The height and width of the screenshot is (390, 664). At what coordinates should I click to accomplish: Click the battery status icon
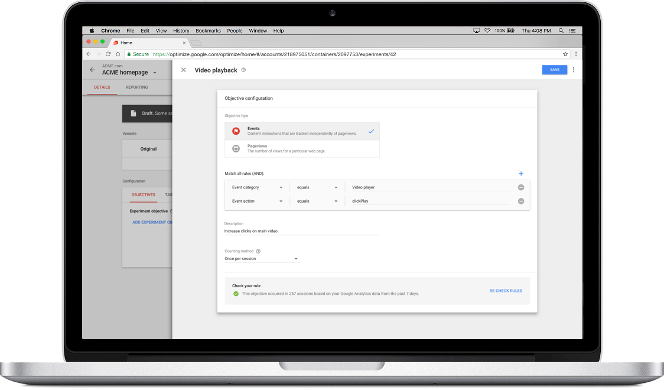[511, 31]
